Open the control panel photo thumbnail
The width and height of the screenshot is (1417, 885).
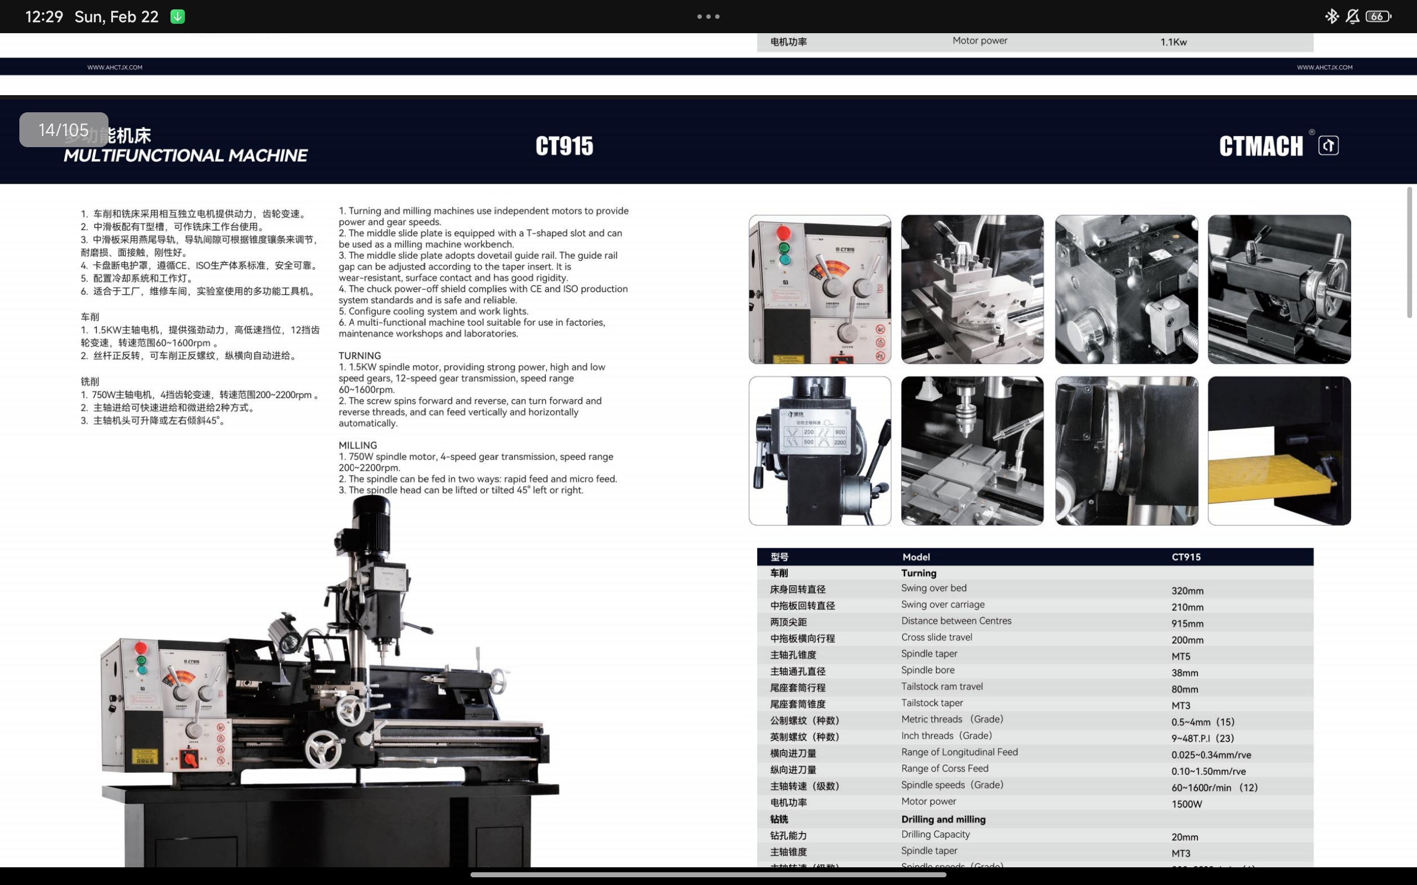click(820, 289)
